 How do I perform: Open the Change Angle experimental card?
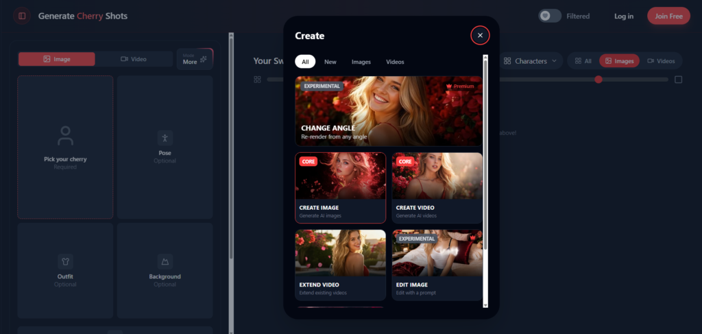(389, 111)
